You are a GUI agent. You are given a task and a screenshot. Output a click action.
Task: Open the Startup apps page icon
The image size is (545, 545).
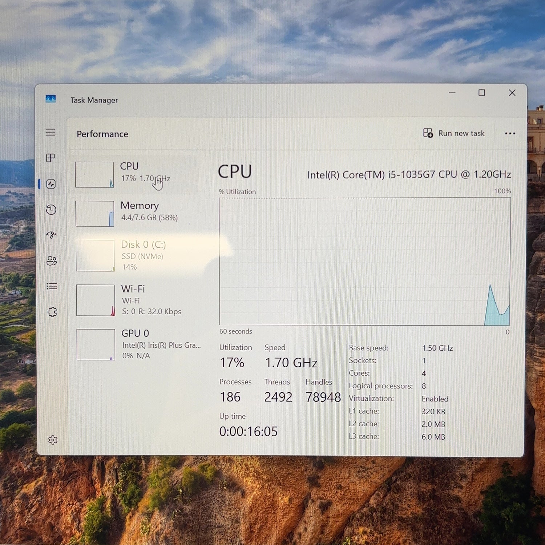point(51,235)
